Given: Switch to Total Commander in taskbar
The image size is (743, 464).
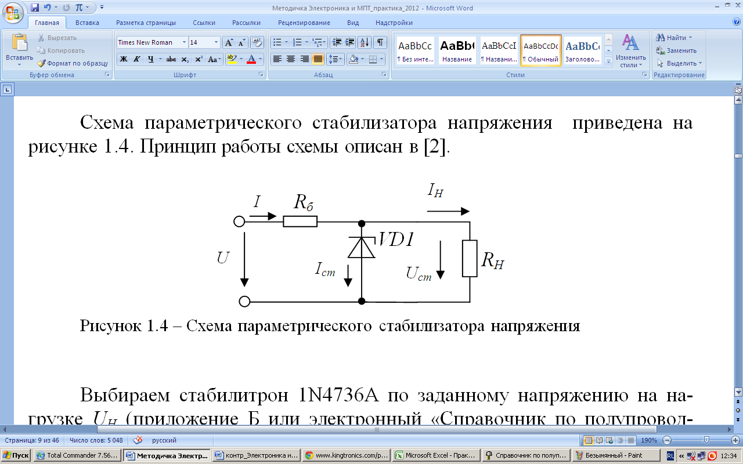Looking at the screenshot, I should 78,455.
